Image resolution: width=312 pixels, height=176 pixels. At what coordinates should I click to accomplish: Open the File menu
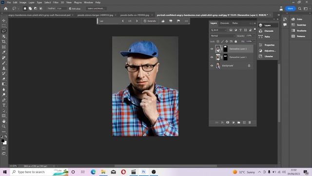click(9, 2)
